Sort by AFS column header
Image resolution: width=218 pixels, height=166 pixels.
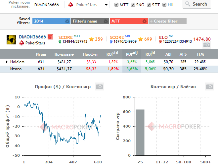tap(183, 54)
